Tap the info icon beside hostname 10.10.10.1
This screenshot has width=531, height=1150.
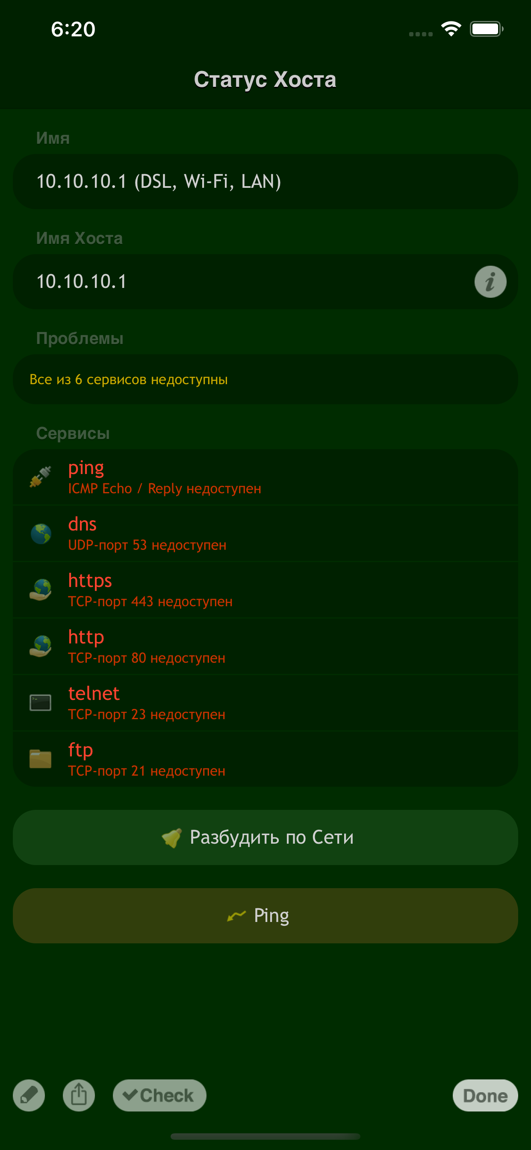[490, 282]
